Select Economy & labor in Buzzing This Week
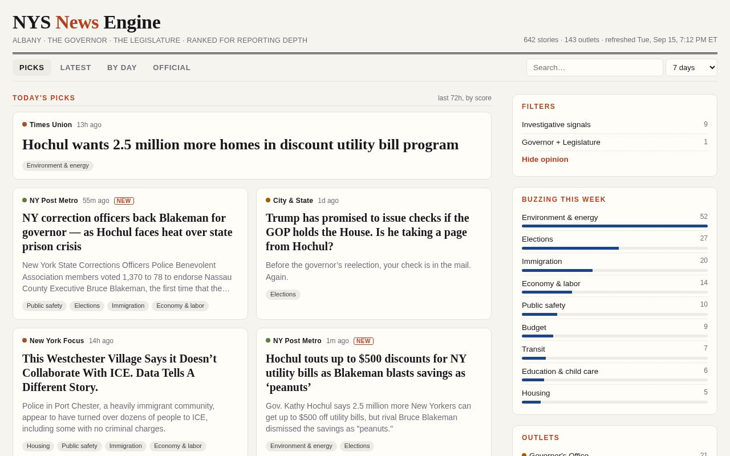Image resolution: width=730 pixels, height=456 pixels. (615, 286)
